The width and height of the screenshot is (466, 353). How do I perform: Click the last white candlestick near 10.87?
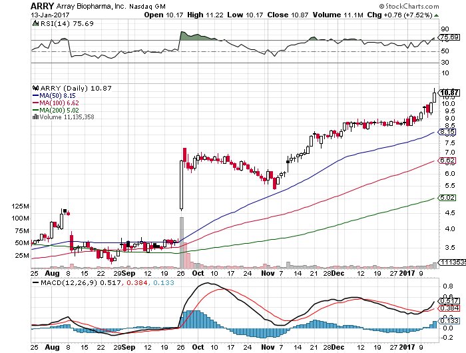435,97
